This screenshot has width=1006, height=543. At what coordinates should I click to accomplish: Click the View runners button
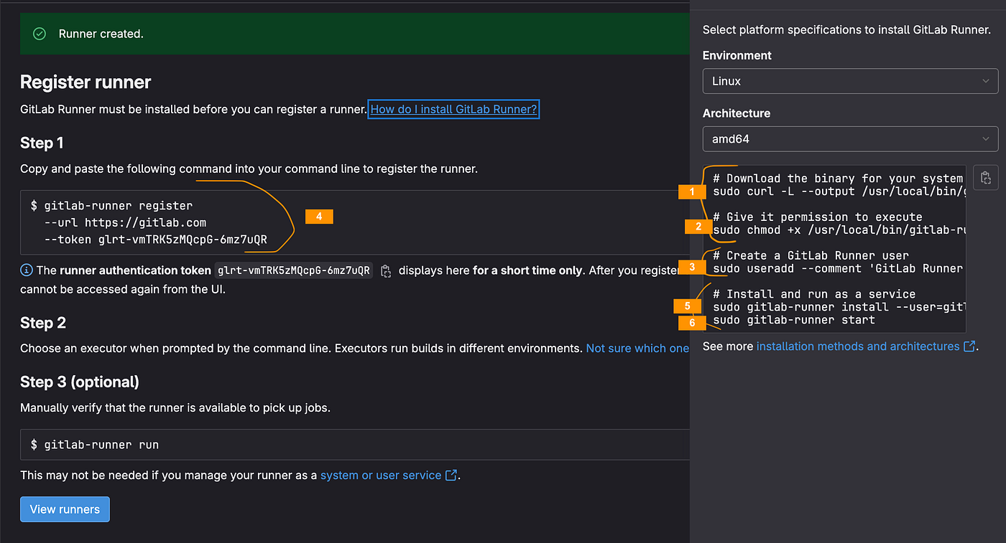coord(65,509)
